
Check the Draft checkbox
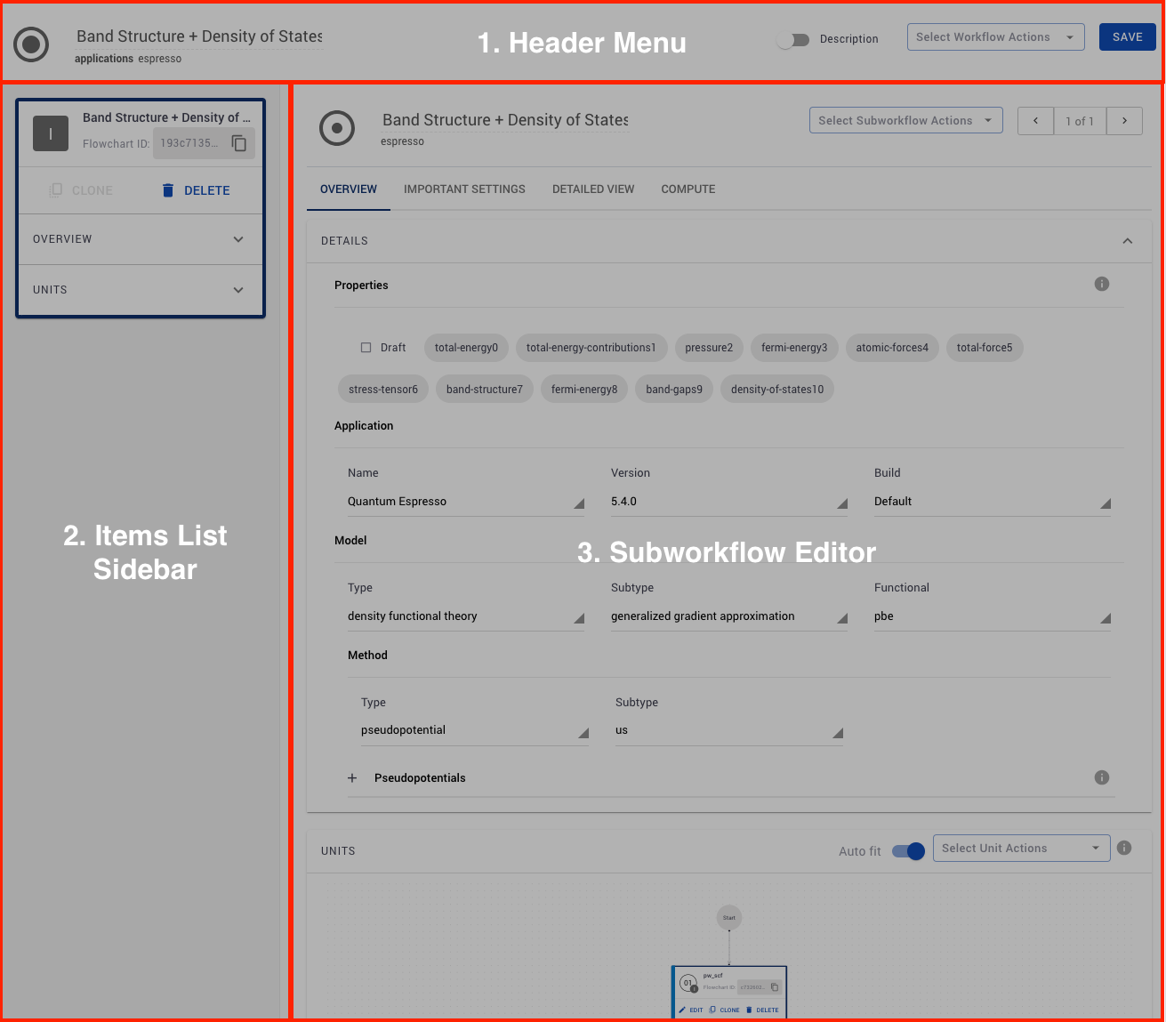tap(366, 348)
